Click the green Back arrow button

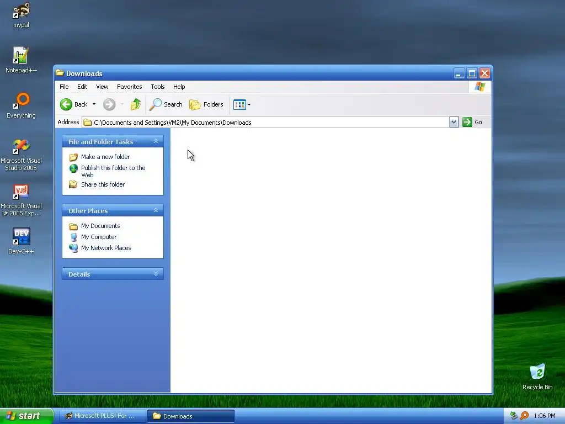(x=66, y=104)
